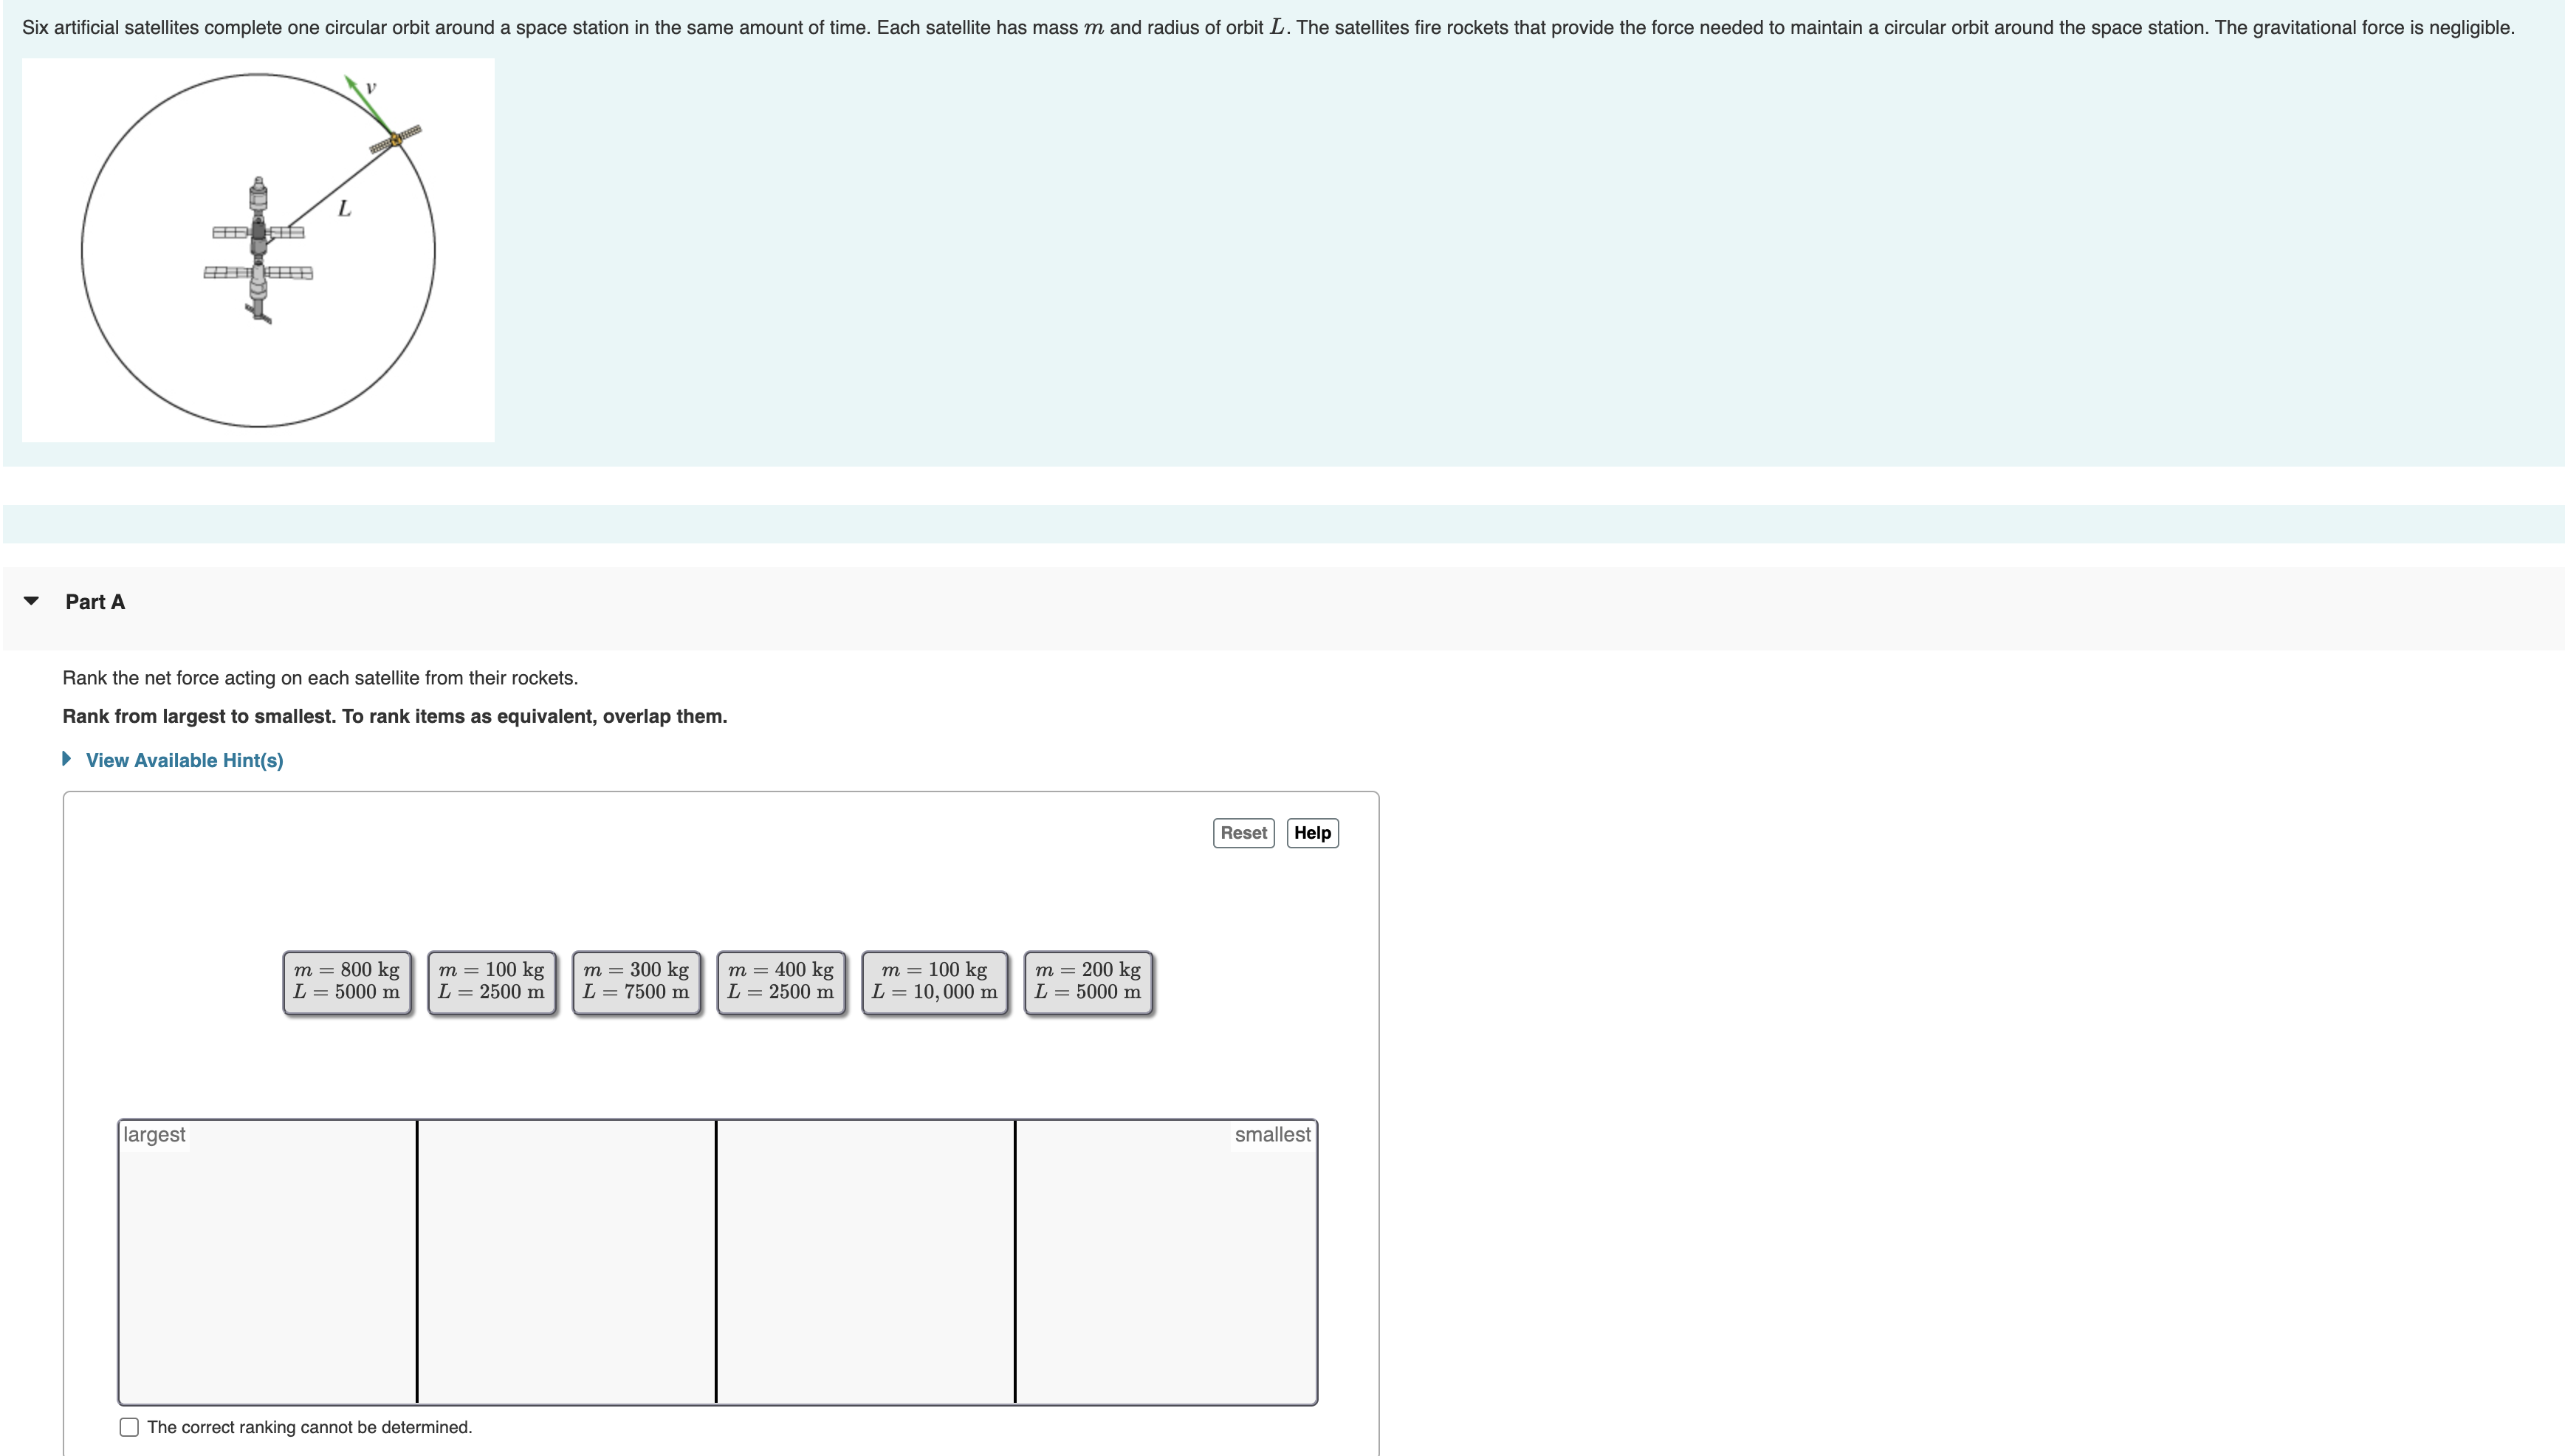Screen dimensions: 2565x1456
Task: Click the second ranking bin from left
Action: [x=566, y=1262]
